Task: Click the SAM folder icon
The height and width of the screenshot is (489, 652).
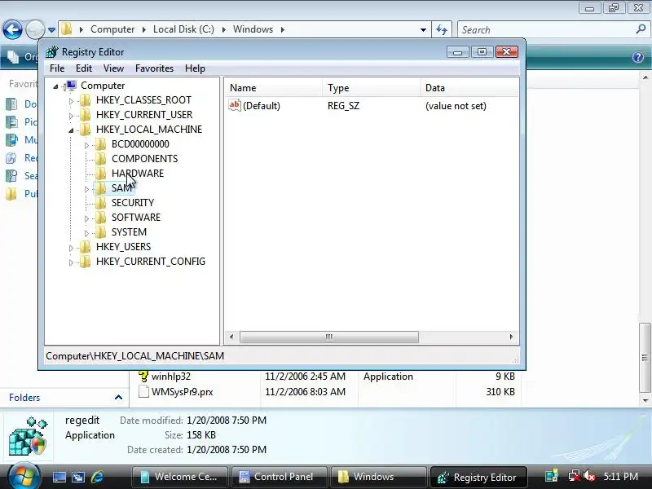Action: point(100,188)
